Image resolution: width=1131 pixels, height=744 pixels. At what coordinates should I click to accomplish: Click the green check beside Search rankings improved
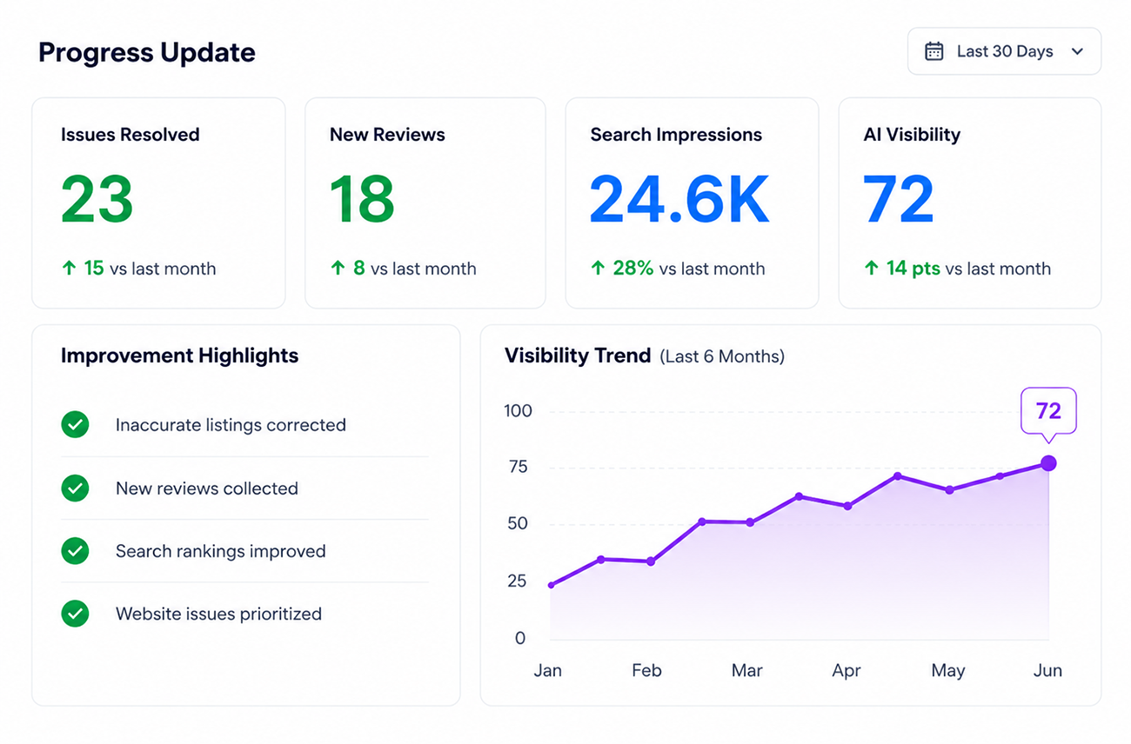coord(75,550)
